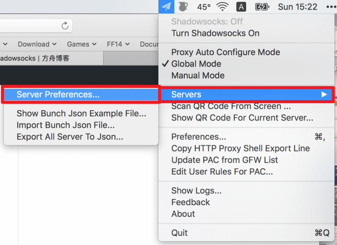This screenshot has height=245, width=337.
Task: Open the Download bookmarks folder dropdown
Action: (37, 44)
